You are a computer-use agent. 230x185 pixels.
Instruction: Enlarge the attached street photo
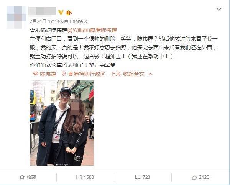(62, 123)
